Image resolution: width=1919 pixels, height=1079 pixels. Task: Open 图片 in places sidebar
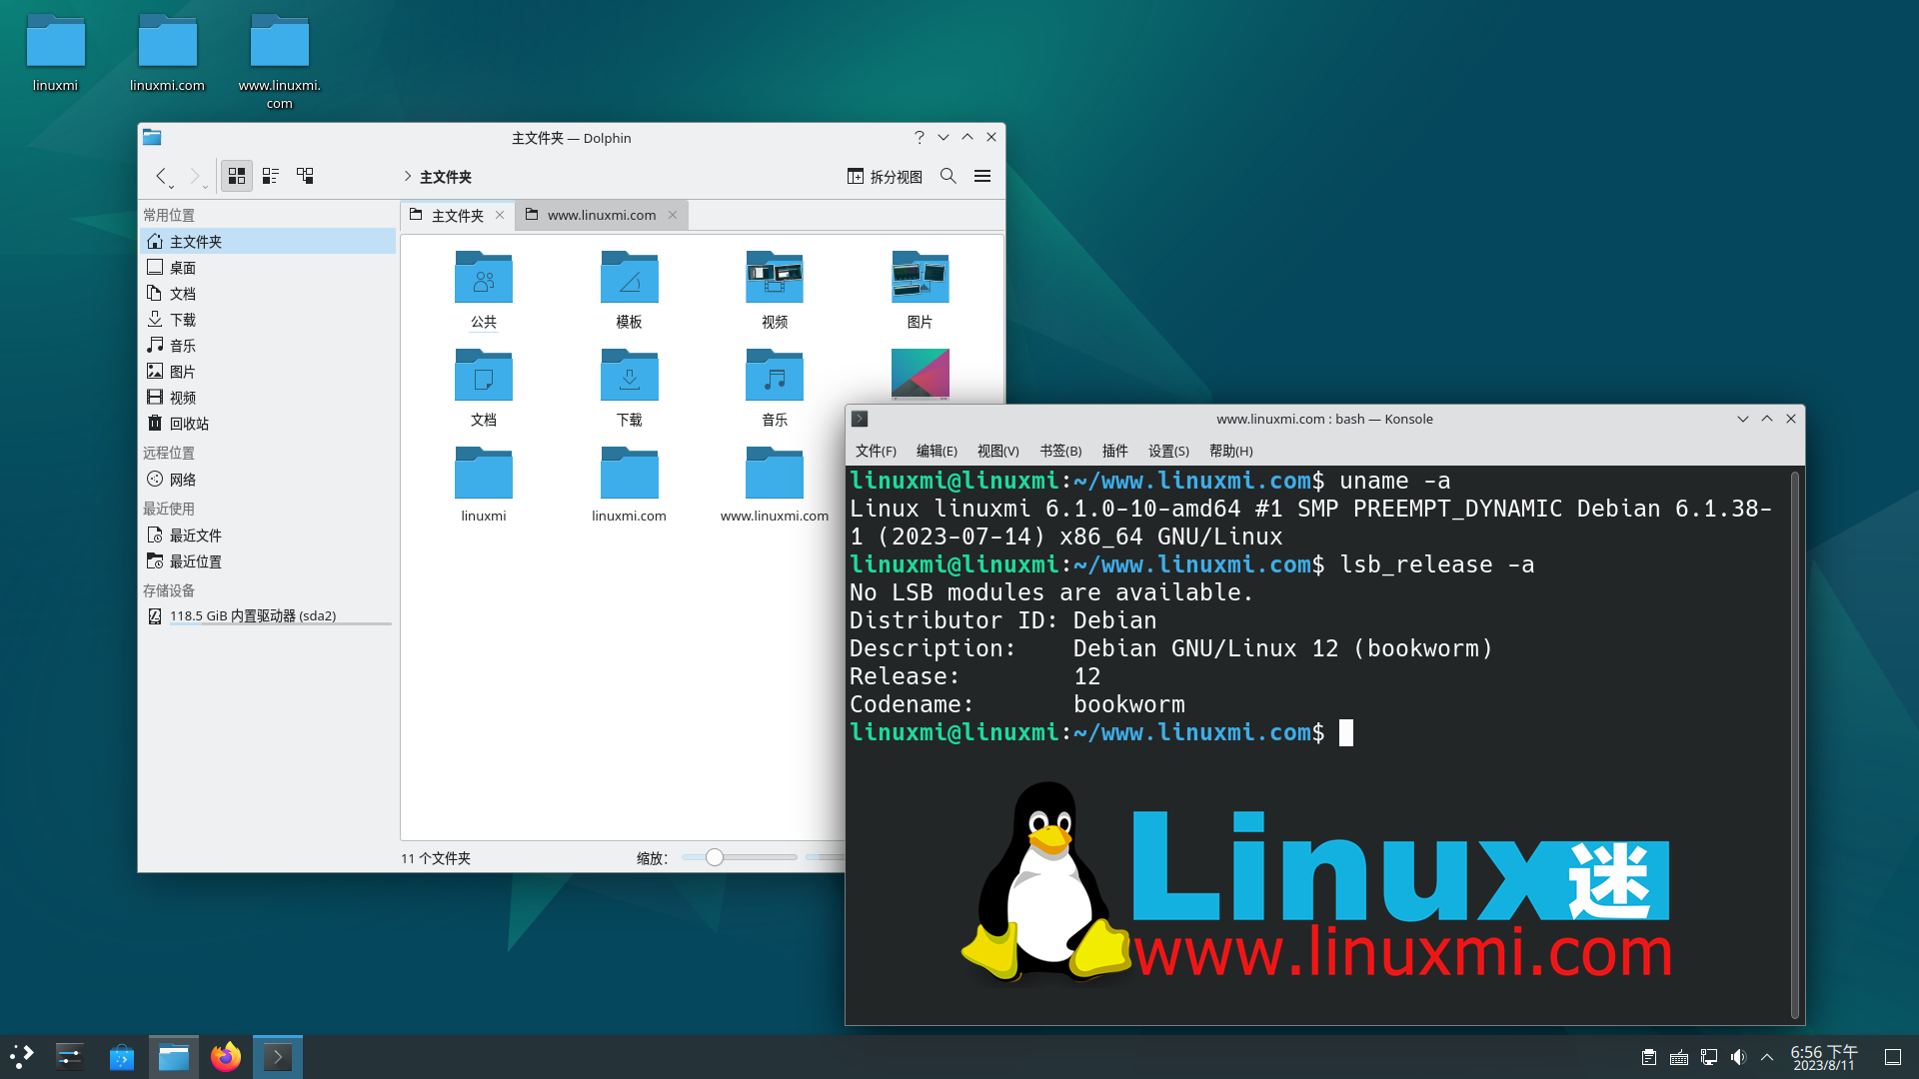click(268, 371)
